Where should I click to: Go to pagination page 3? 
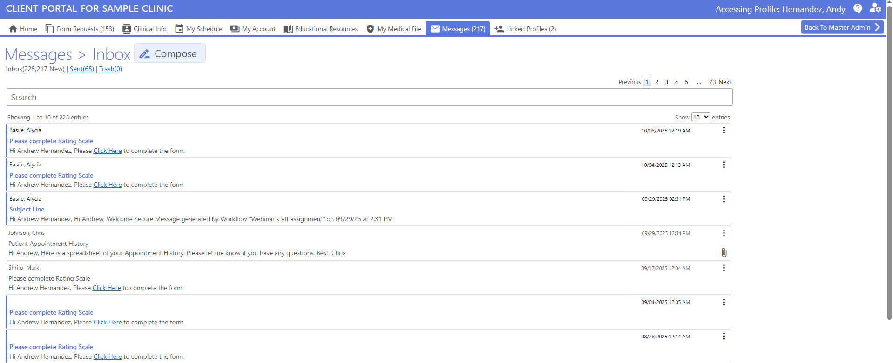(666, 82)
